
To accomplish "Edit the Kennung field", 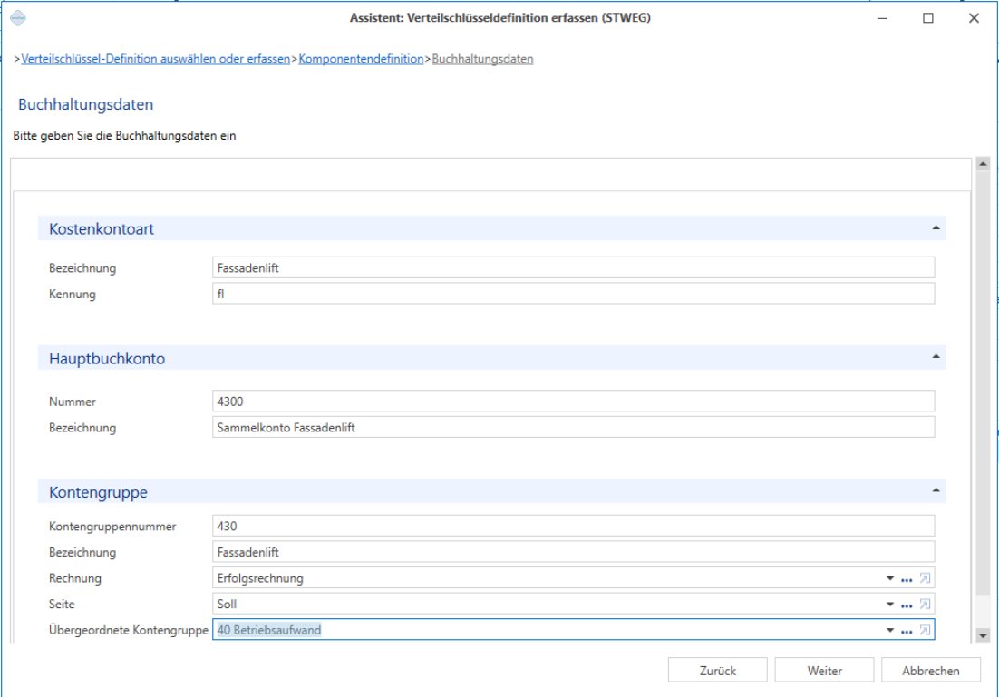I will [x=574, y=294].
